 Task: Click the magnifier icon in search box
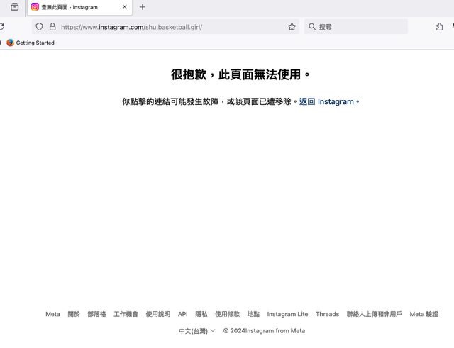click(312, 27)
